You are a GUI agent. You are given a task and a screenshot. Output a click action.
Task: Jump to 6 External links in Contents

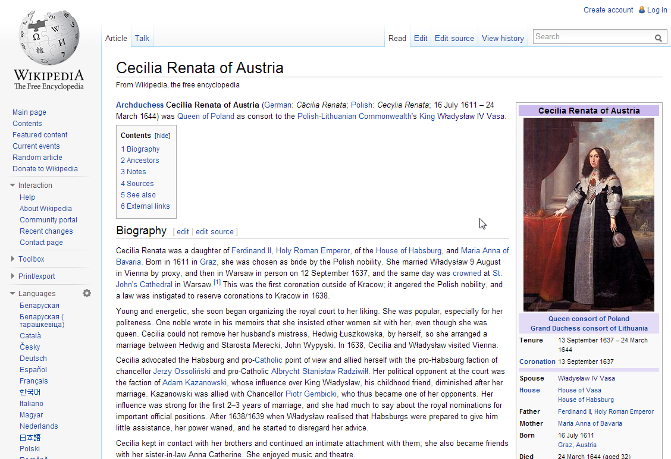(145, 206)
